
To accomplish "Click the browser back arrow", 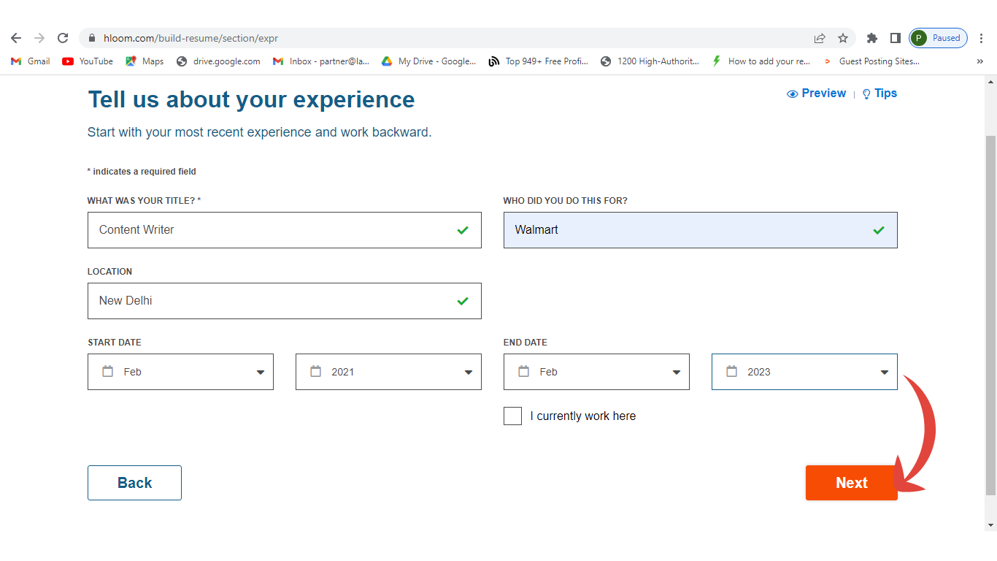I will pyautogui.click(x=16, y=38).
